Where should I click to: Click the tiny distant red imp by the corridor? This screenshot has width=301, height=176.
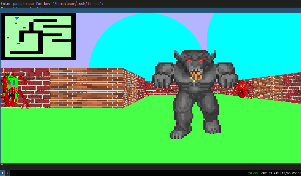click(146, 90)
